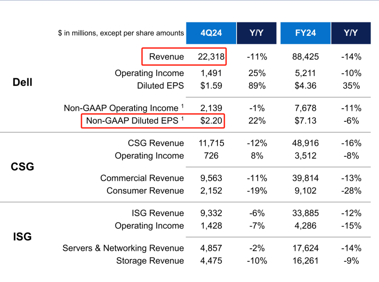379x282 pixels.
Task: Click the FY24 Servers & Networking value 17,624
Action: 305,248
